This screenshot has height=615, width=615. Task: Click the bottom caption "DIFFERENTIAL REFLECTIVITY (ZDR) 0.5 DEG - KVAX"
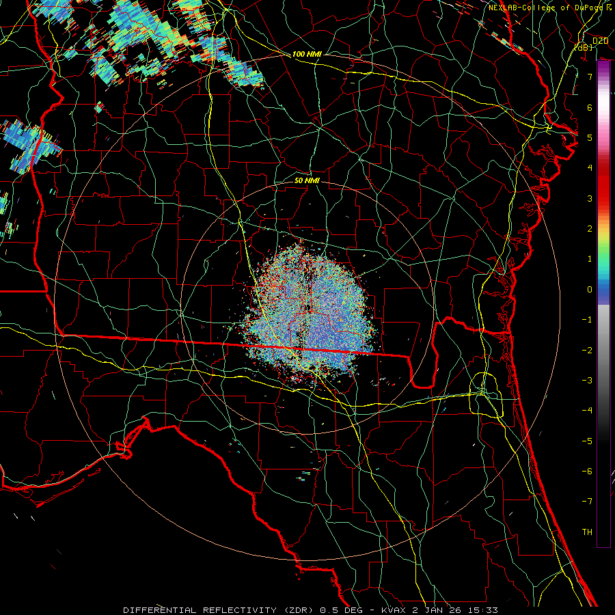pos(264,610)
